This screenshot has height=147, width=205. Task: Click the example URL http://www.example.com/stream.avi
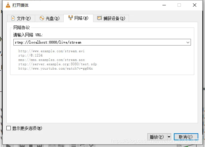click(51, 51)
